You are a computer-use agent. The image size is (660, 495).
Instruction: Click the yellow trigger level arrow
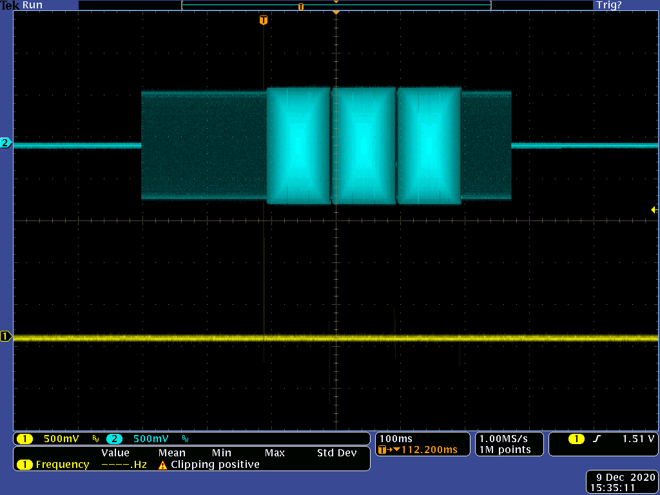[654, 209]
